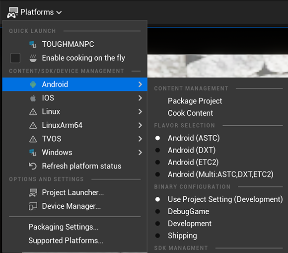Screen dimensions: 288x253
Task: Click the cooking on the fly bowl icon
Action: point(33,58)
